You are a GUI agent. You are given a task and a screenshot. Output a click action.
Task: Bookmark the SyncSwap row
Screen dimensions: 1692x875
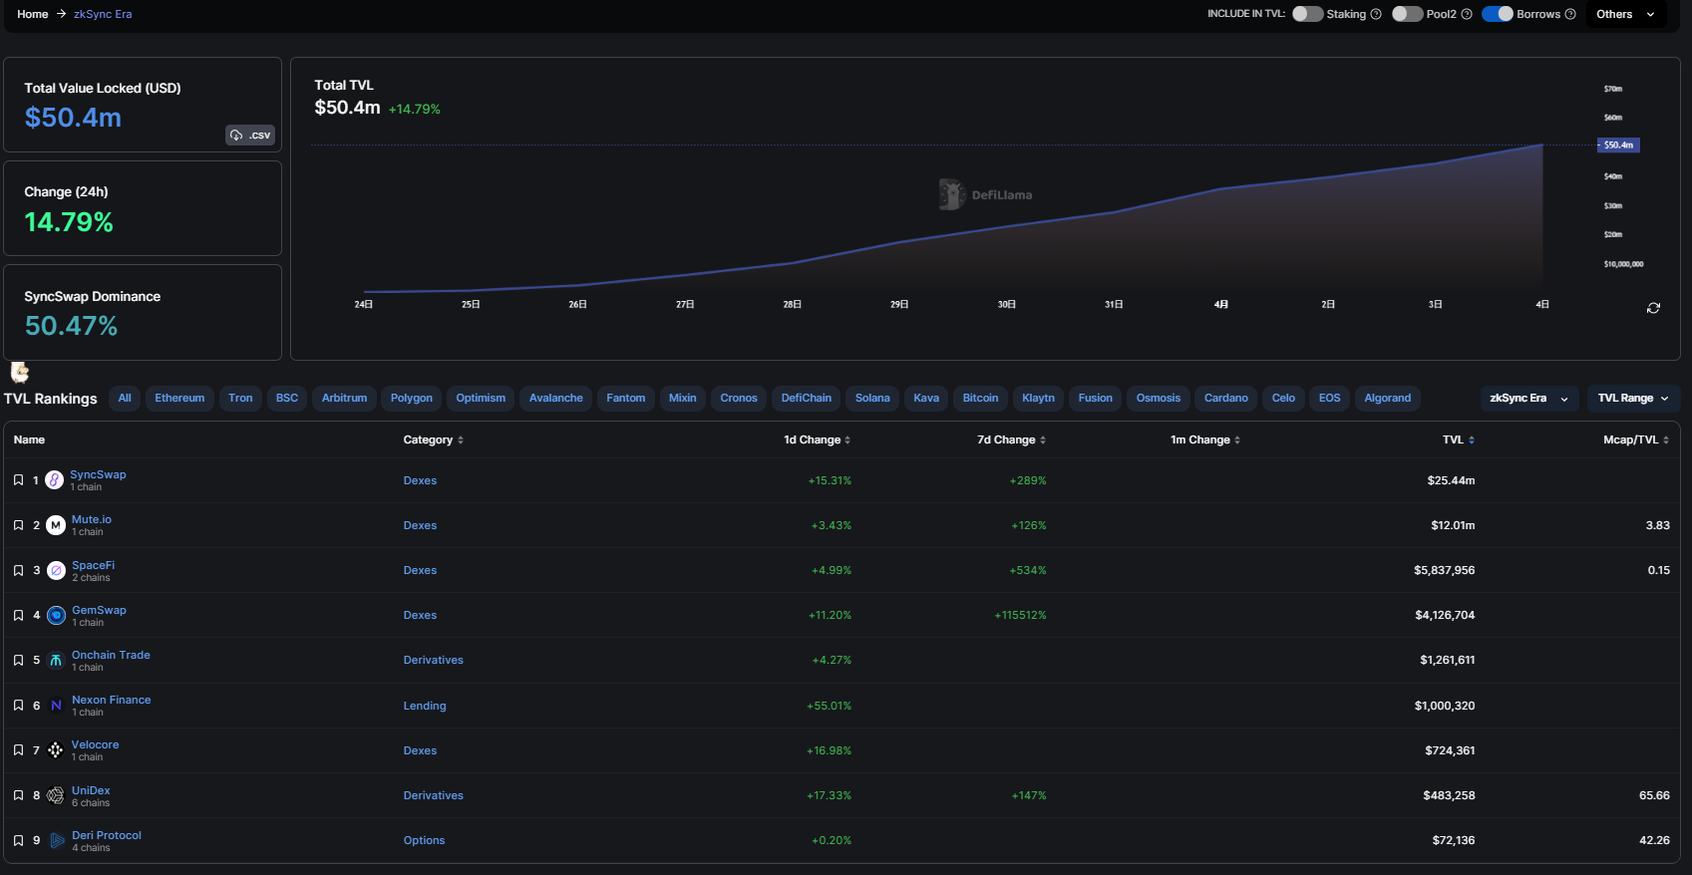[18, 480]
